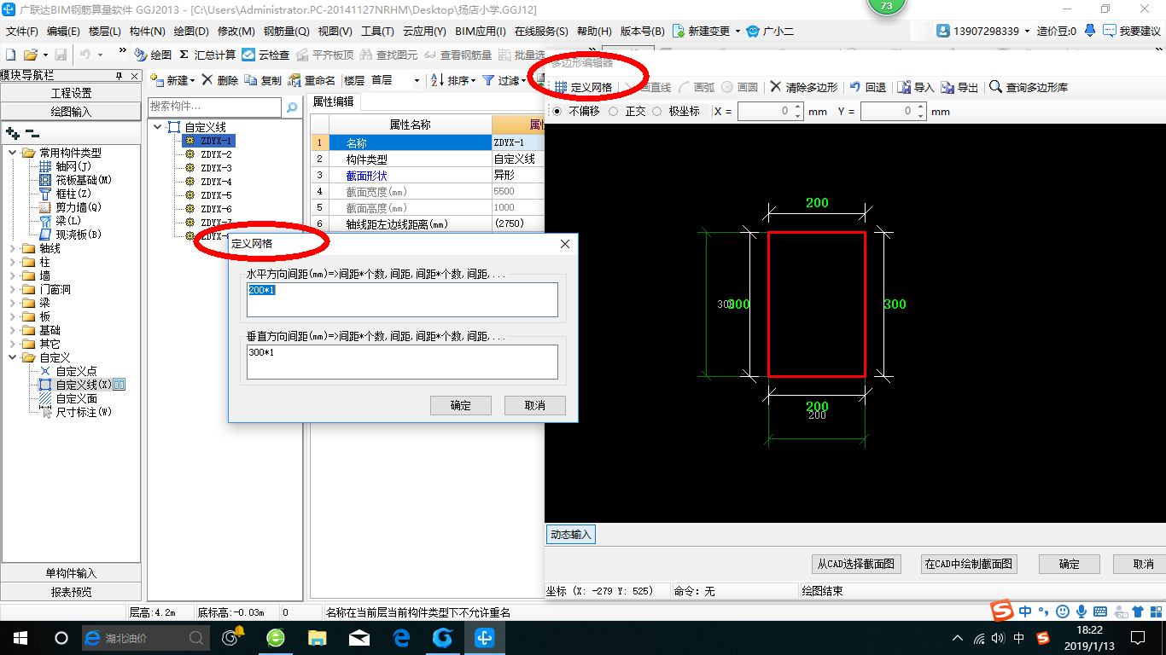
Task: Expand the 梁 folder node
Action: 13,303
